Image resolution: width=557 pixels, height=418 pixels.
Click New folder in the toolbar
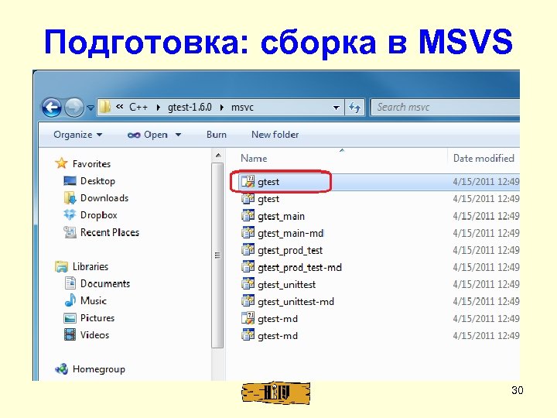(275, 135)
